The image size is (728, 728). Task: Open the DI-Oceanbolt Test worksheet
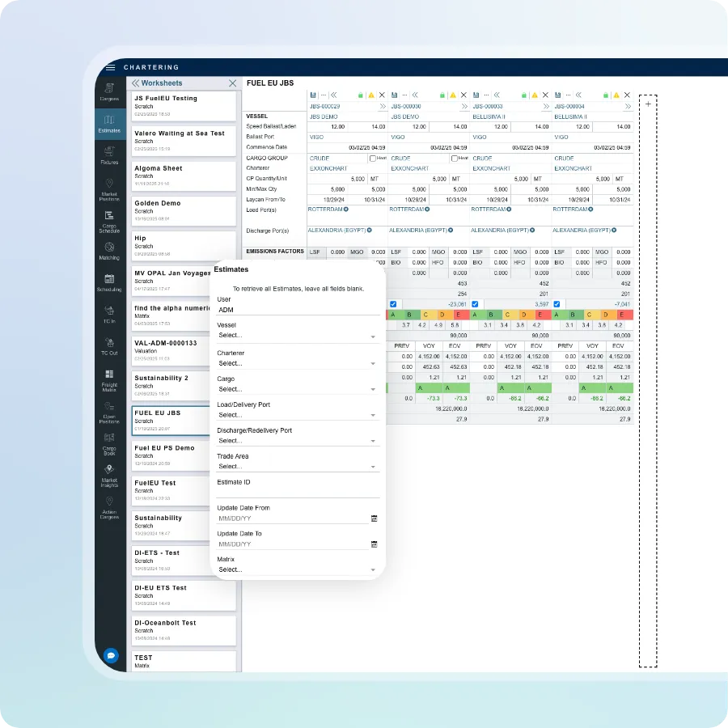[184, 630]
